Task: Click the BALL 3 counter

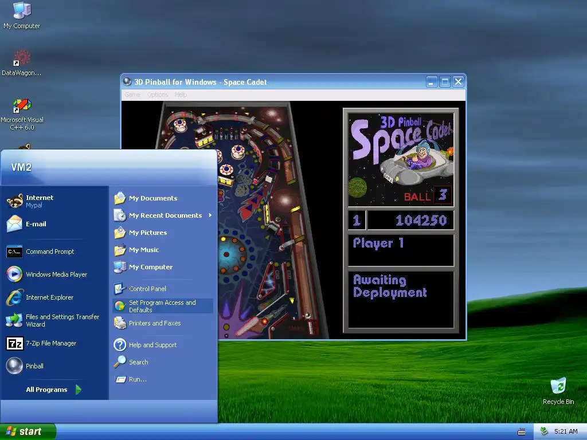Action: coord(428,196)
